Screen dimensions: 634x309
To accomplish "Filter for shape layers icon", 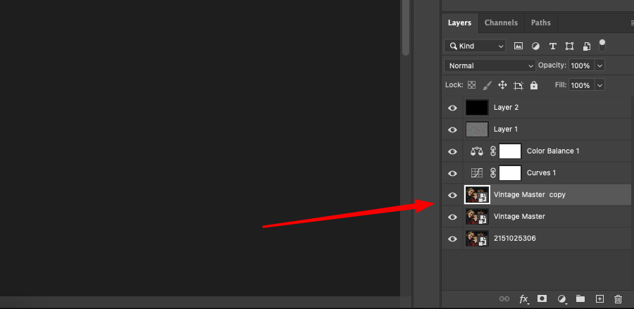I will tap(569, 46).
